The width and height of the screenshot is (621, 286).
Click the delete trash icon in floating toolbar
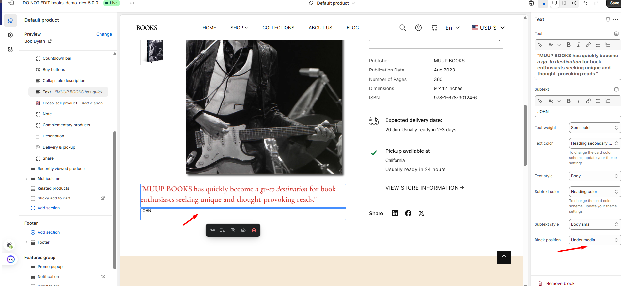(254, 230)
